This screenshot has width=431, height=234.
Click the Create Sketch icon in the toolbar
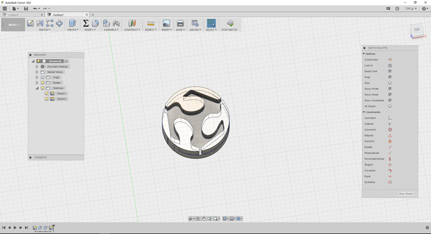click(x=30, y=23)
